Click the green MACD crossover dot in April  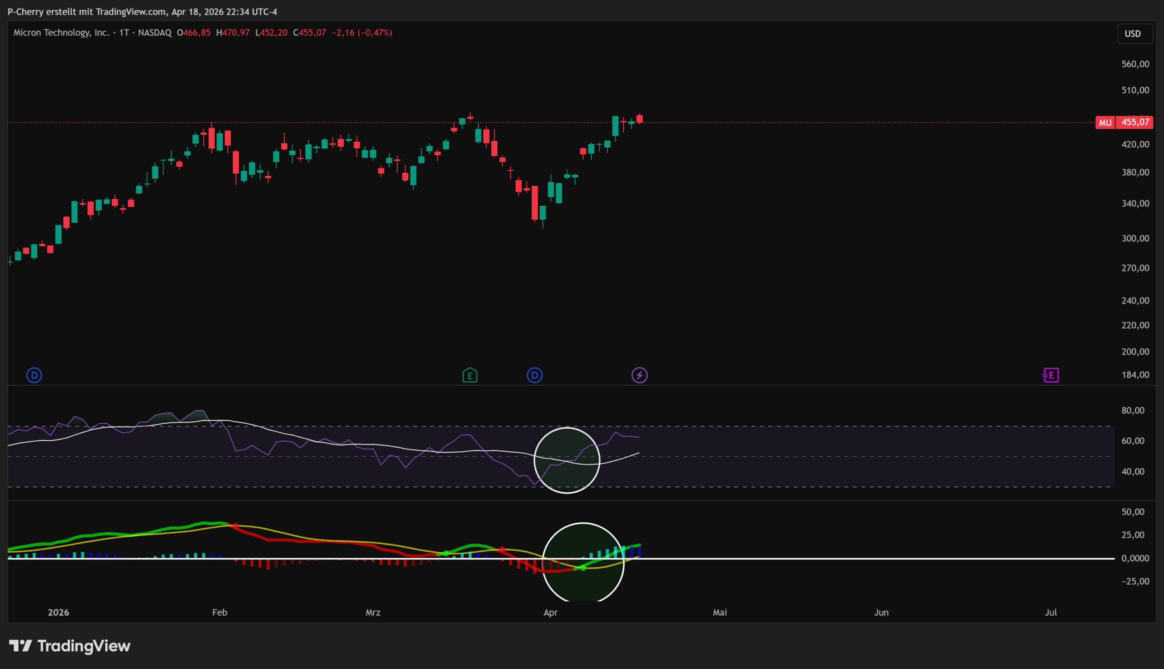[583, 569]
